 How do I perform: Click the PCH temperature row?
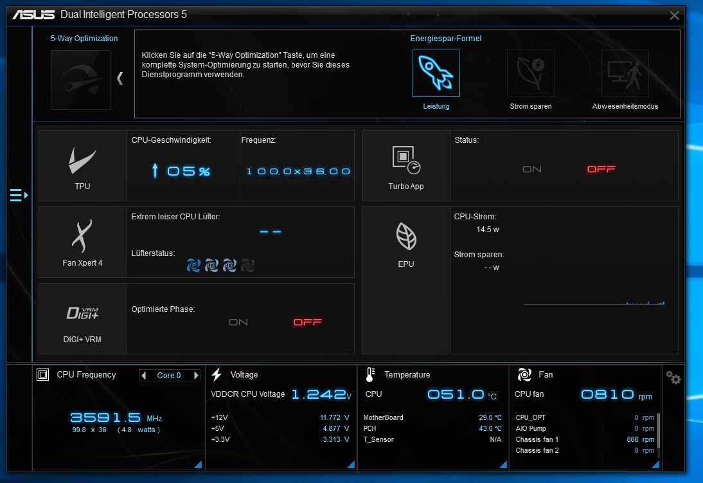click(x=432, y=429)
